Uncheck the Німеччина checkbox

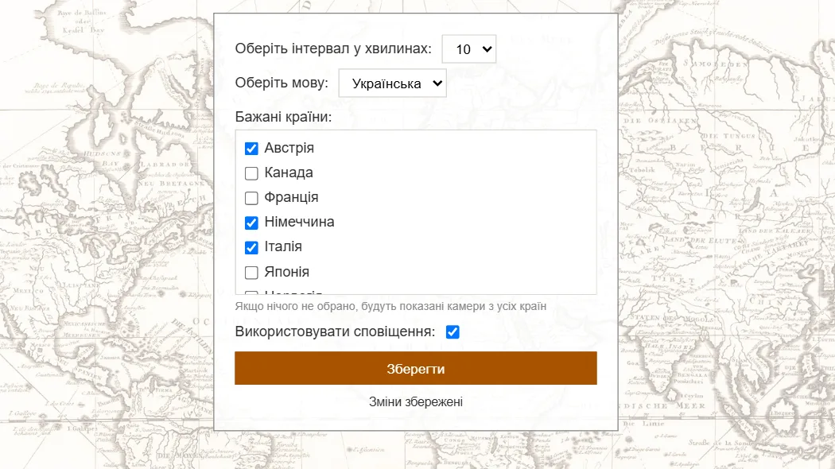coord(251,223)
